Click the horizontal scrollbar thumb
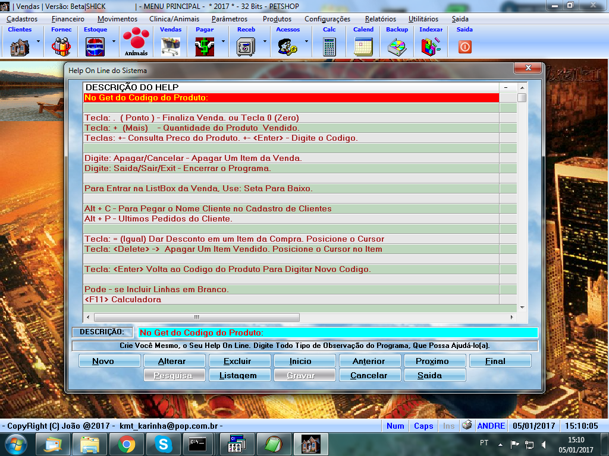The image size is (609, 456). pyautogui.click(x=196, y=317)
